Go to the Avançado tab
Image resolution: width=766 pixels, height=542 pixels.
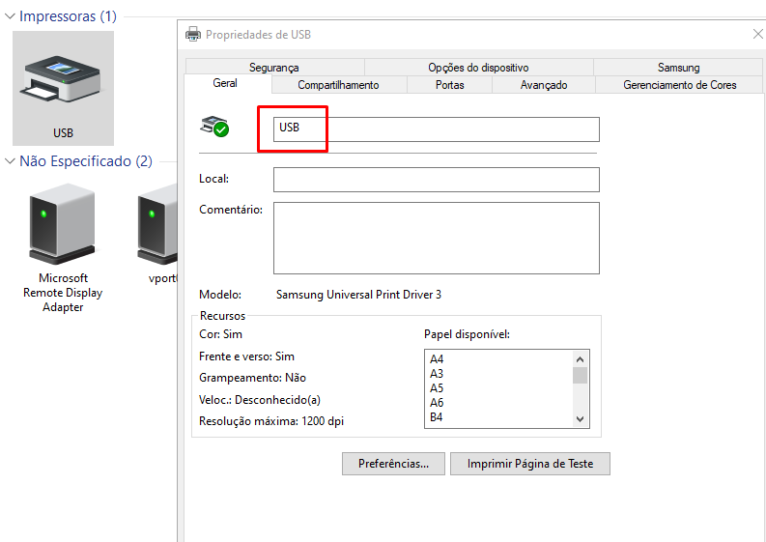tap(543, 85)
